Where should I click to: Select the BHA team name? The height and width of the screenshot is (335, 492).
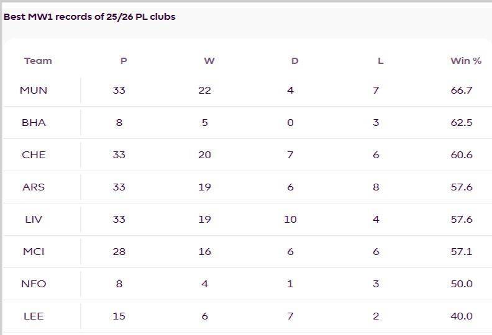34,123
